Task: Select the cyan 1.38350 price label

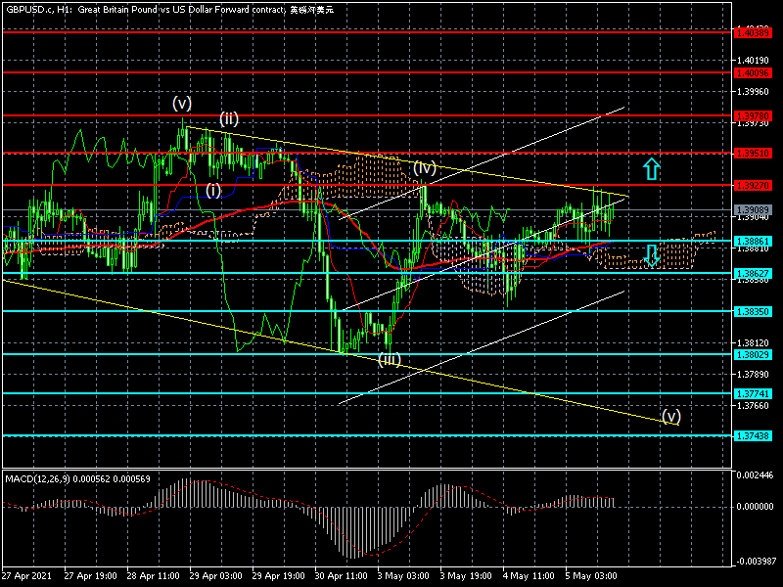Action: (753, 311)
